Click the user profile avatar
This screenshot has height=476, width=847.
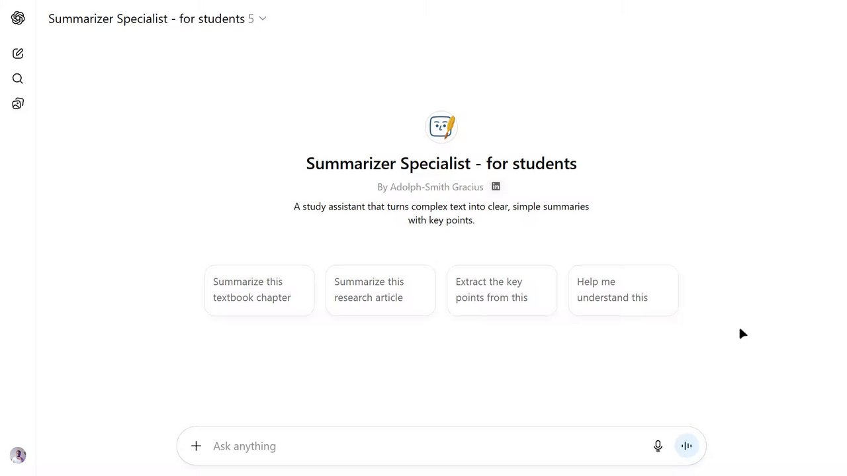pyautogui.click(x=18, y=455)
